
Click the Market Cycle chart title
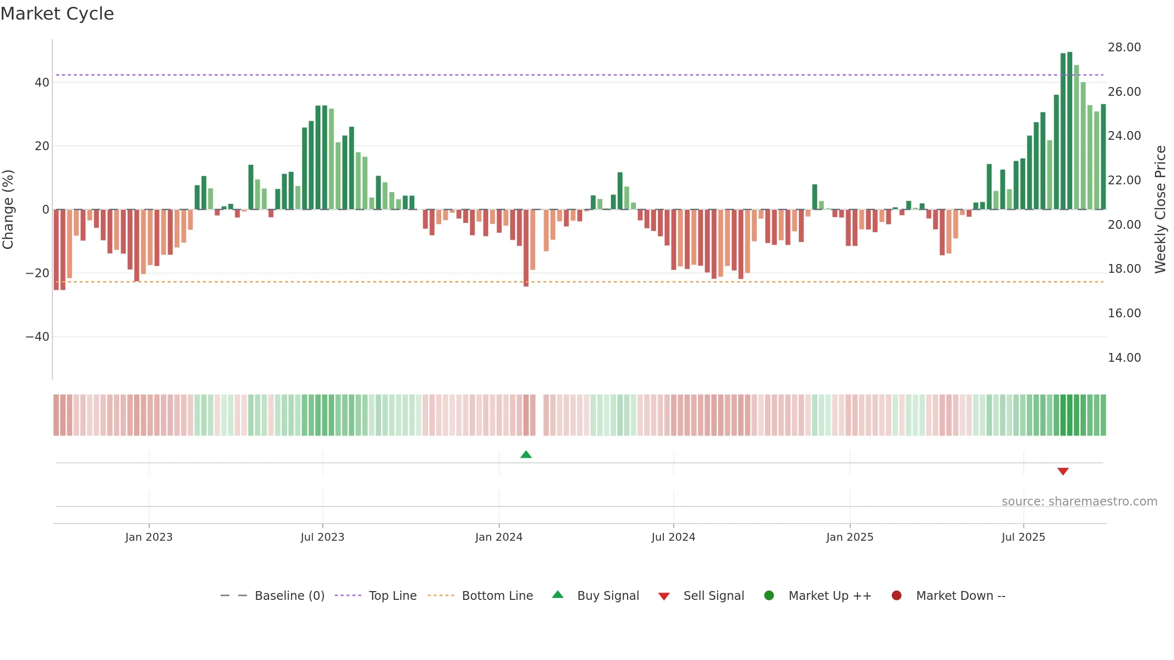tap(57, 14)
